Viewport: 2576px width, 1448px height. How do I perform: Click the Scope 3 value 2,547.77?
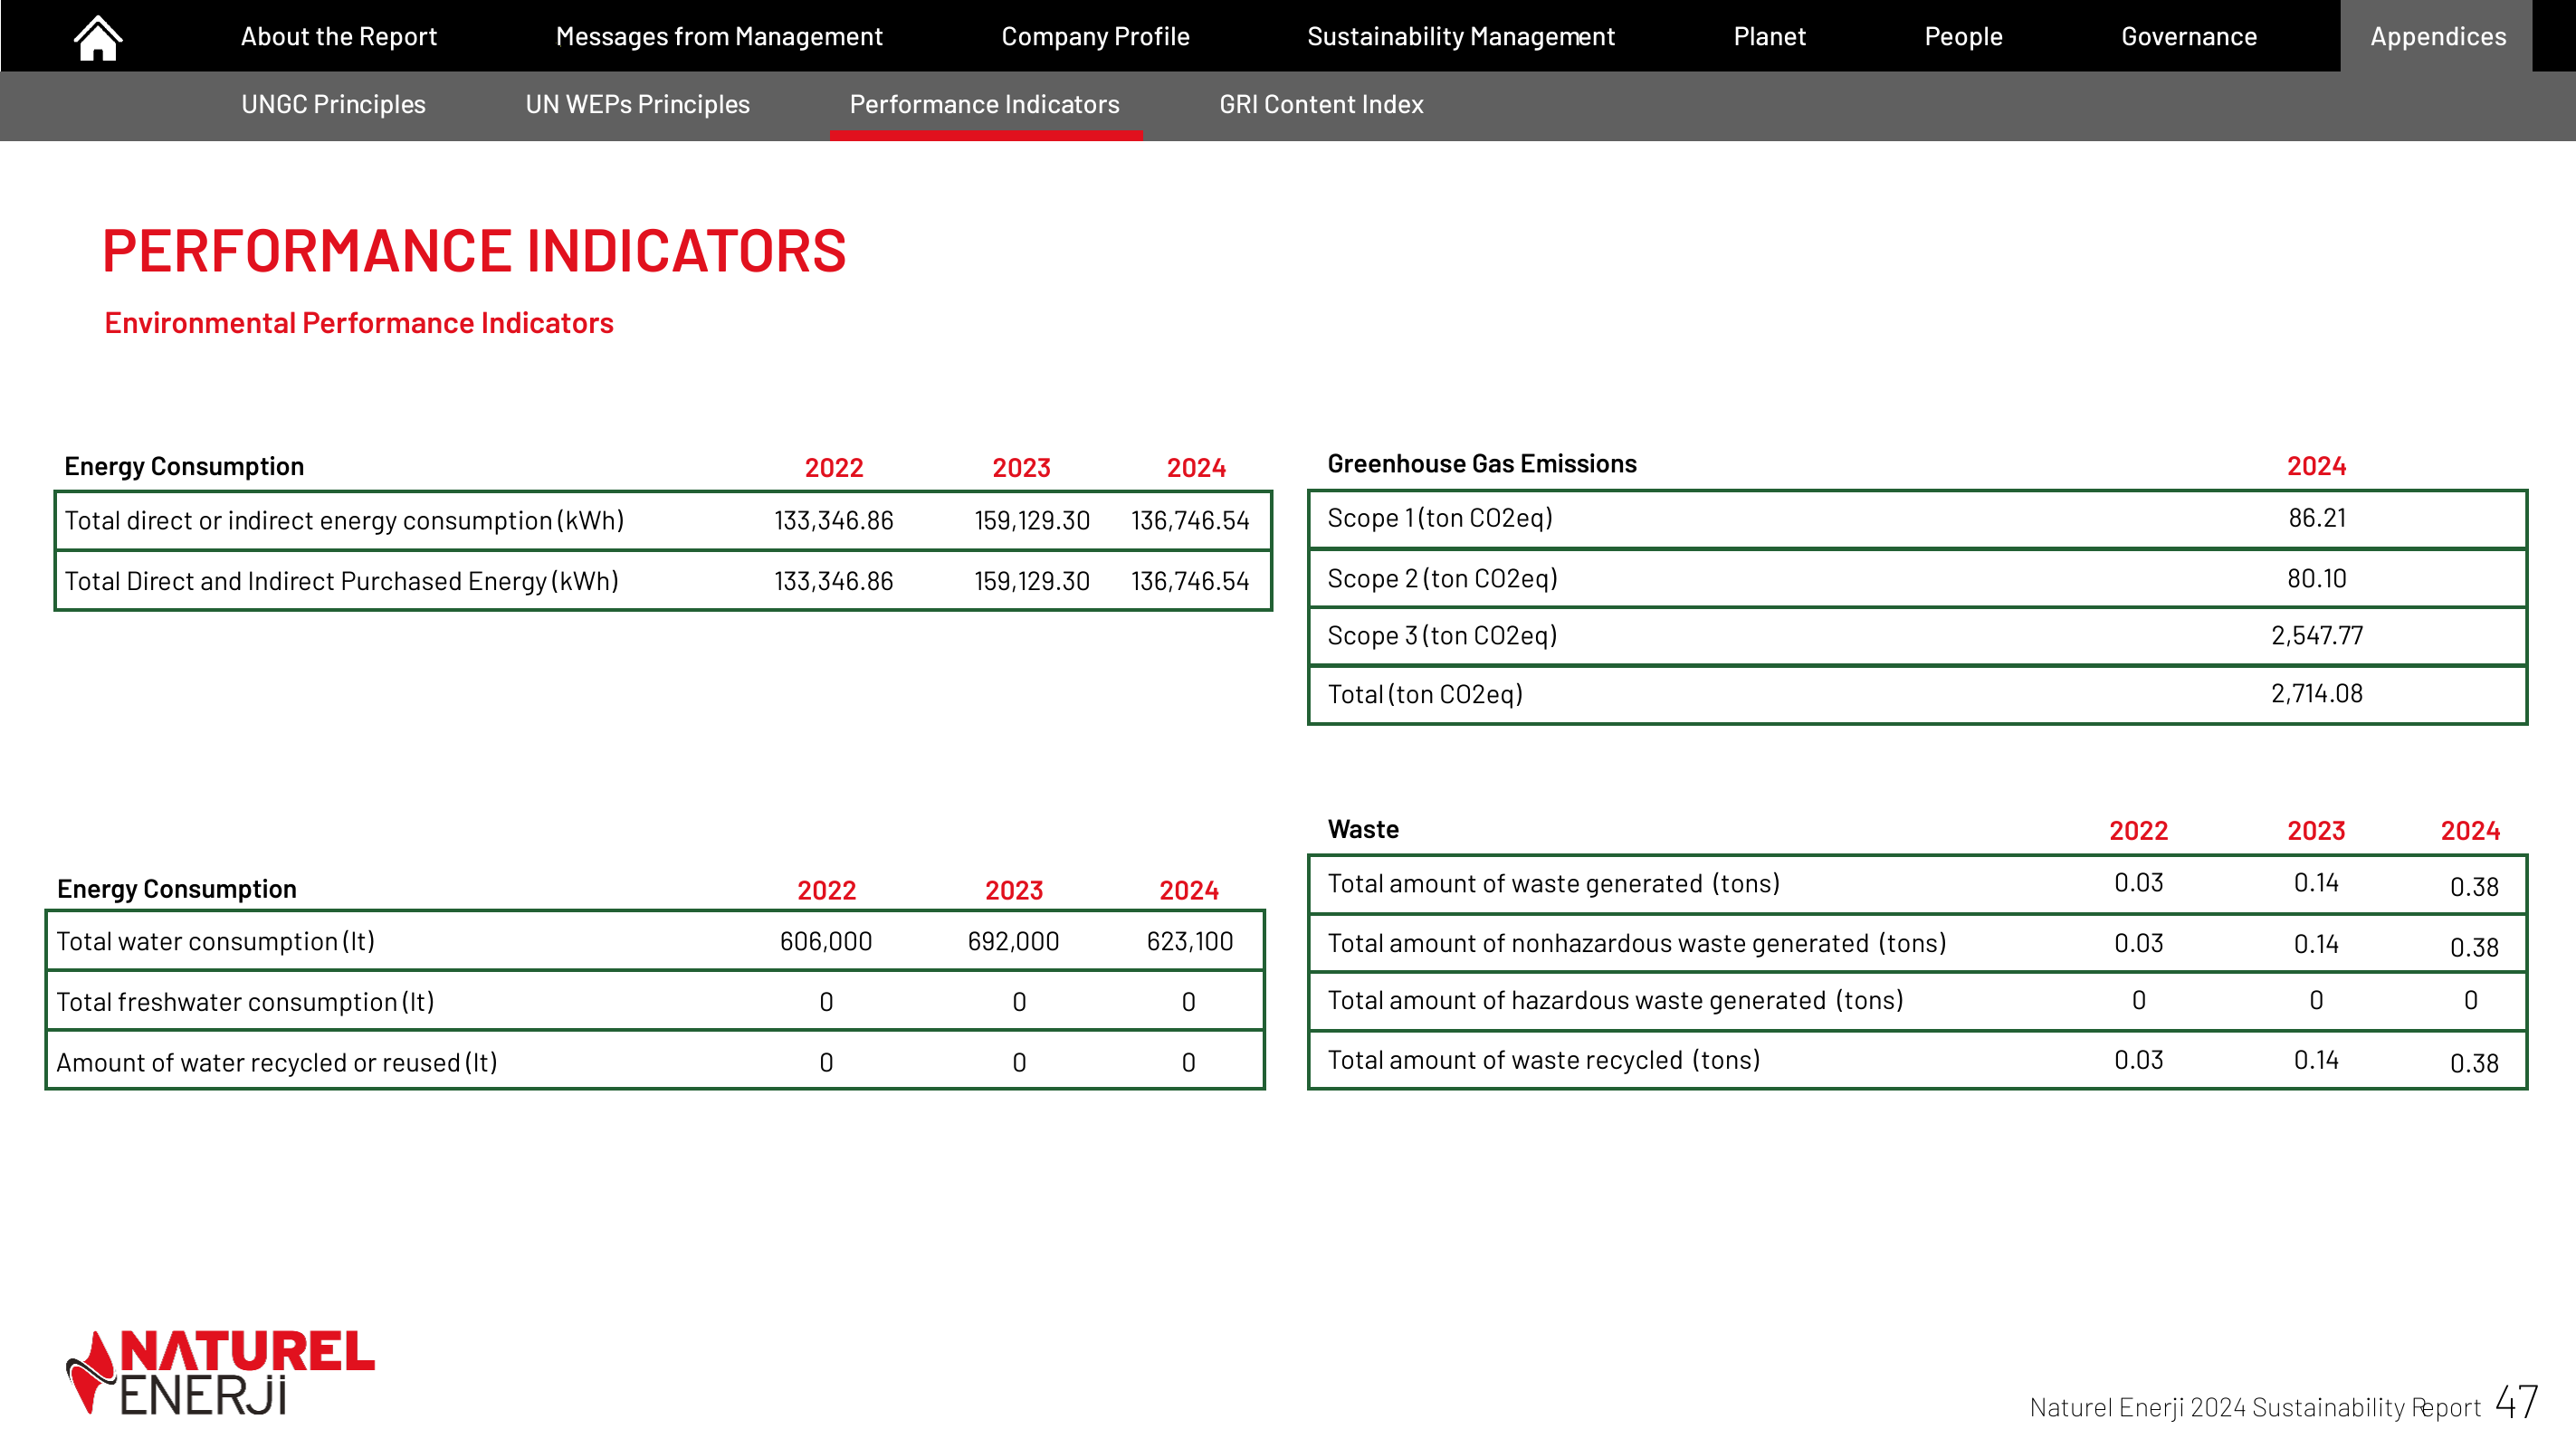coord(2317,636)
